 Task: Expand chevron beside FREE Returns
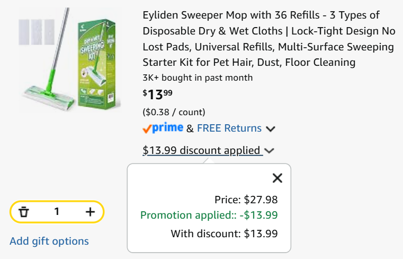pyautogui.click(x=271, y=128)
